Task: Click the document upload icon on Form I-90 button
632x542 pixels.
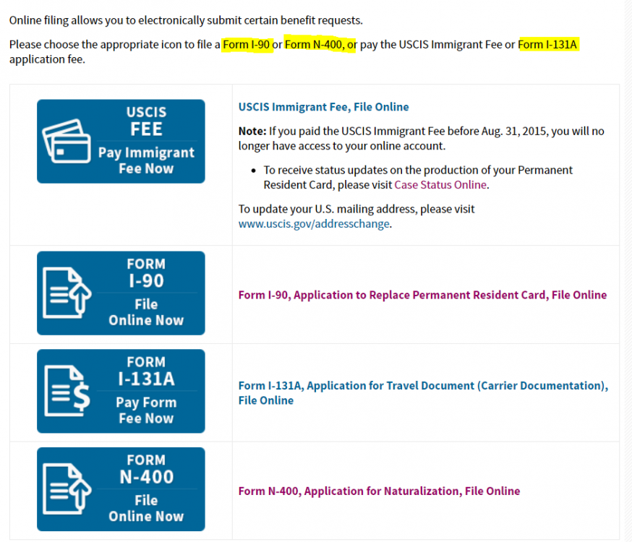Action: click(x=67, y=293)
